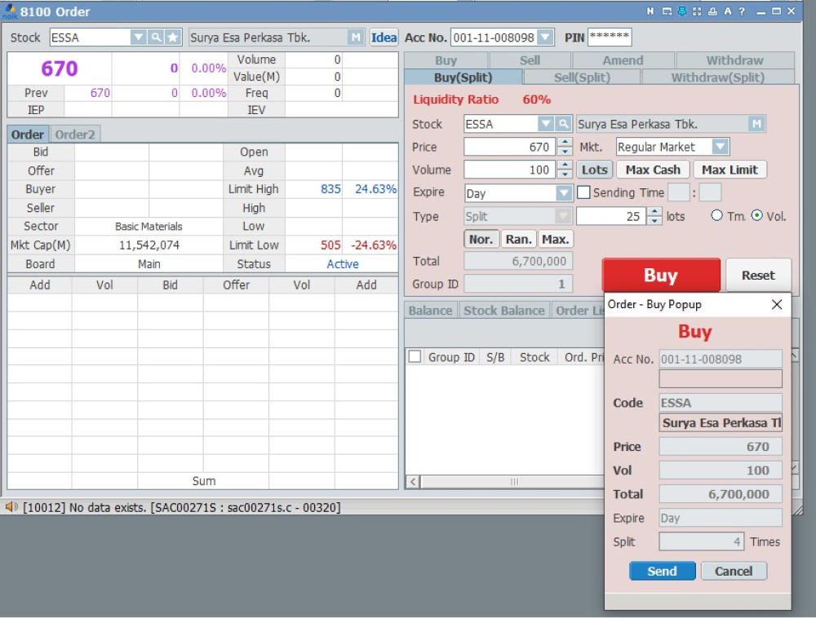Click the search icon beside top Stock field
This screenshot has height=618, width=816.
(155, 38)
